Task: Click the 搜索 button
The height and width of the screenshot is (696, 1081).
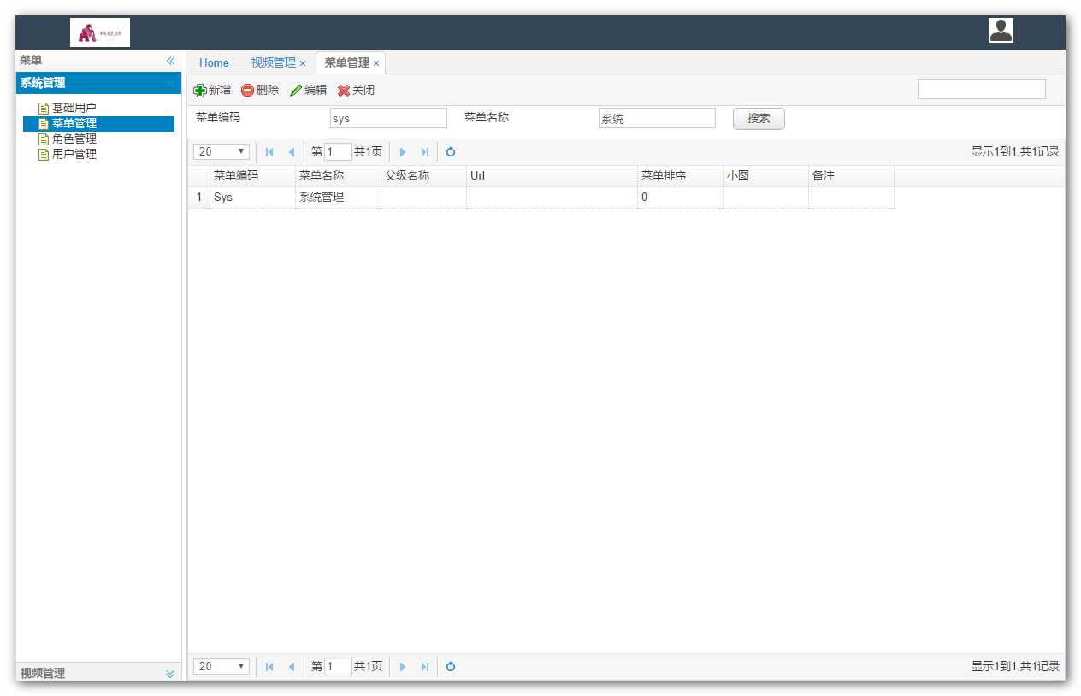Action: pos(759,119)
